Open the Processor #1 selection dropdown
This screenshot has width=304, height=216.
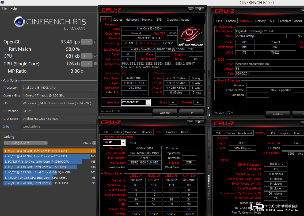coord(148,102)
